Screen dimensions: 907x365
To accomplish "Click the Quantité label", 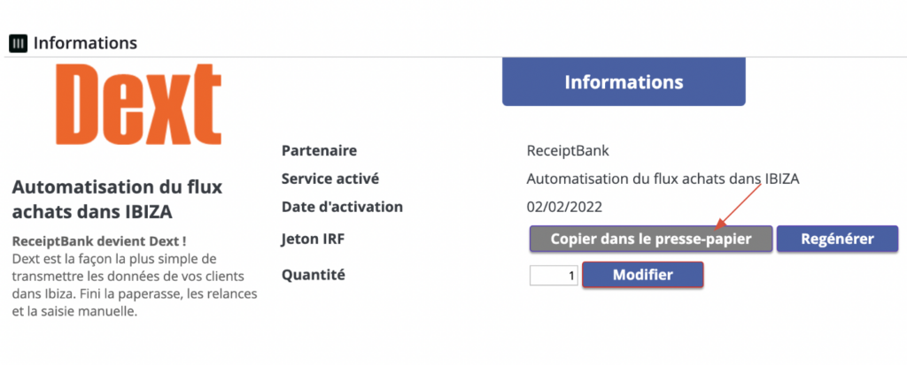I will point(313,275).
